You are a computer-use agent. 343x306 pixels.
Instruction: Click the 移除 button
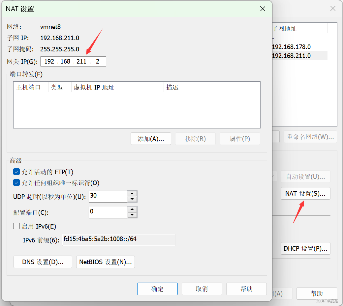click(195, 139)
